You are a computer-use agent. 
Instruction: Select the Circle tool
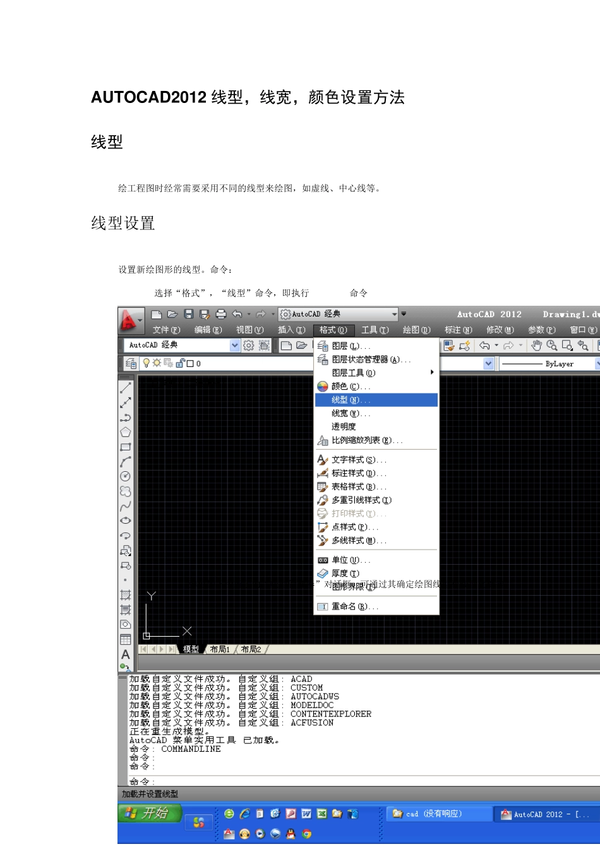pyautogui.click(x=126, y=476)
